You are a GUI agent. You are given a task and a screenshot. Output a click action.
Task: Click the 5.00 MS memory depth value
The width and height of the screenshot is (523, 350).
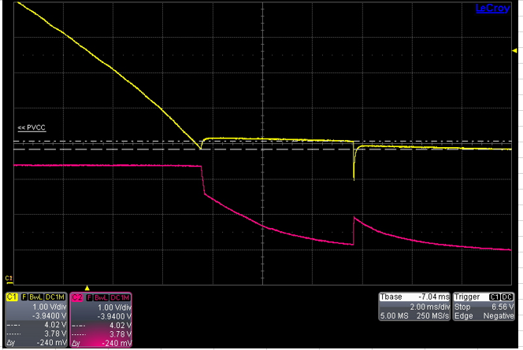(395, 315)
